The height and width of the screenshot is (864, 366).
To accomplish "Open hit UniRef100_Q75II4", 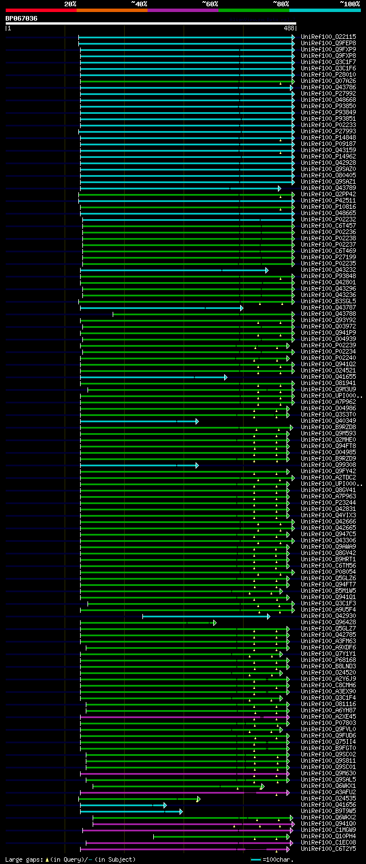I will (x=328, y=742).
